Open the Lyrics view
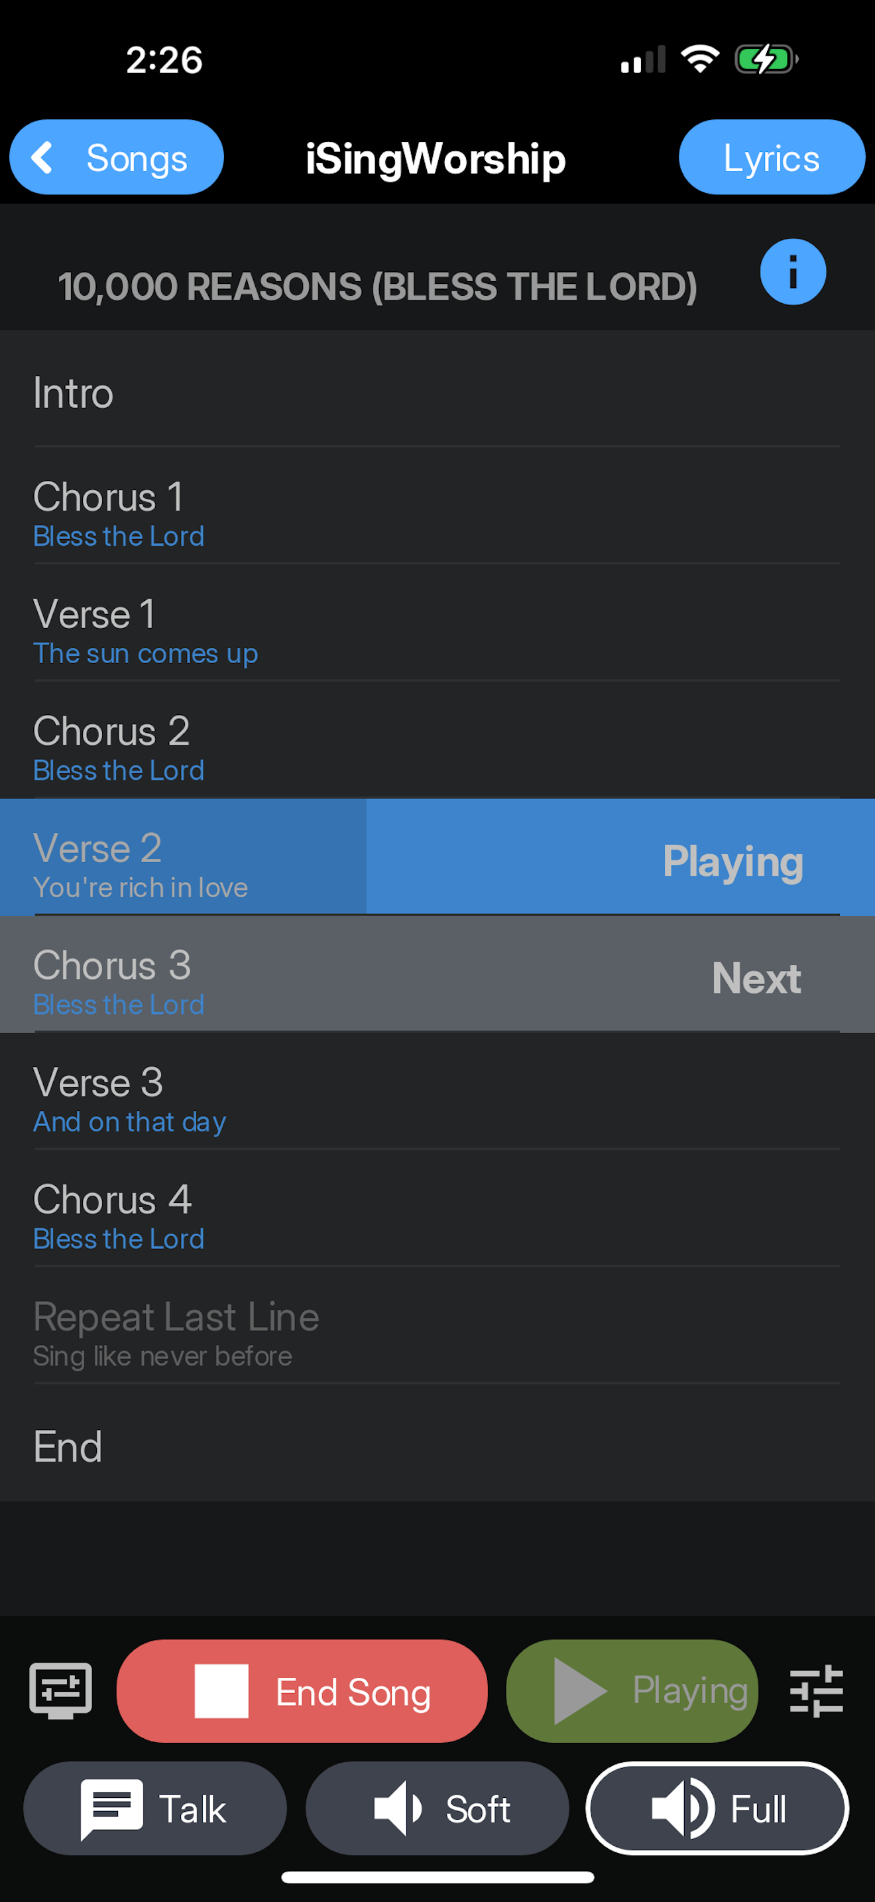 pyautogui.click(x=771, y=157)
